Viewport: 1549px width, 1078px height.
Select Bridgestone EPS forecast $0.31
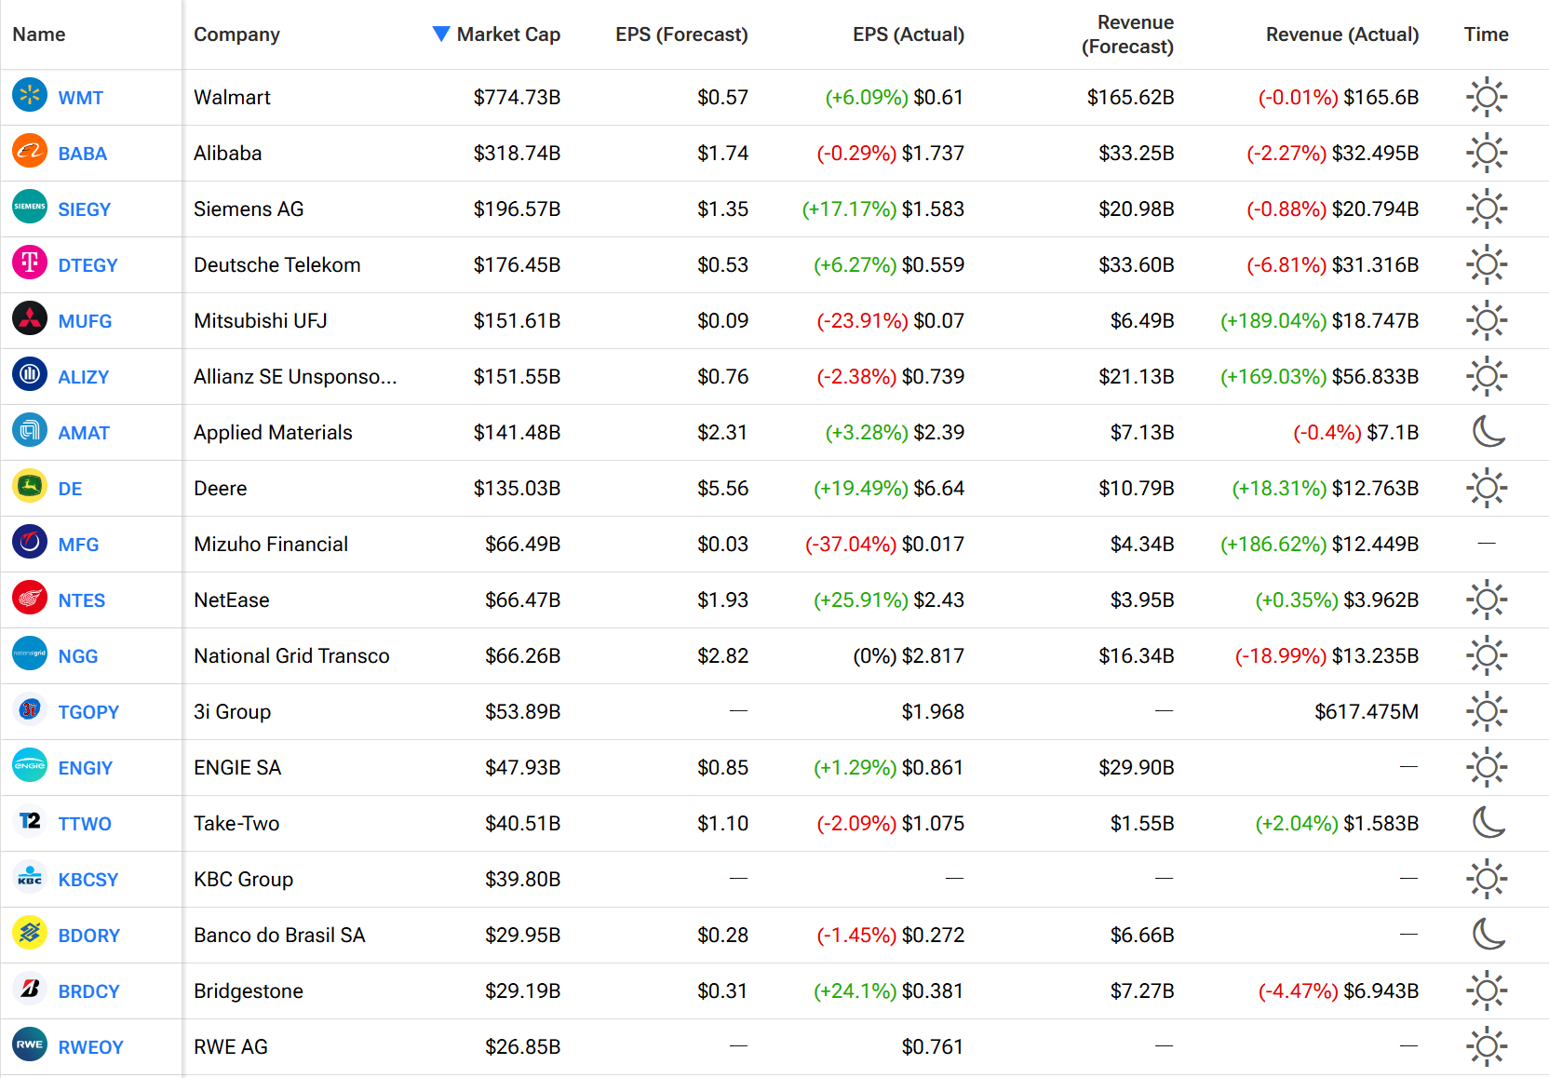pyautogui.click(x=722, y=991)
